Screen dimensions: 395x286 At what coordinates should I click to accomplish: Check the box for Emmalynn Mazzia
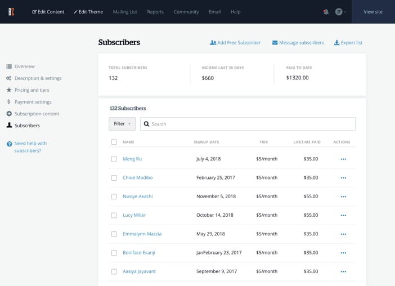point(114,234)
